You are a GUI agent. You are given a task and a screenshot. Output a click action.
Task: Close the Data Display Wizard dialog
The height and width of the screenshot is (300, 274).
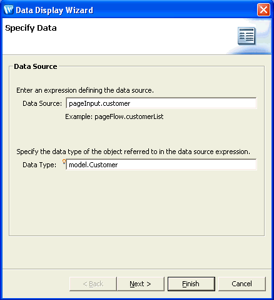tap(263, 10)
